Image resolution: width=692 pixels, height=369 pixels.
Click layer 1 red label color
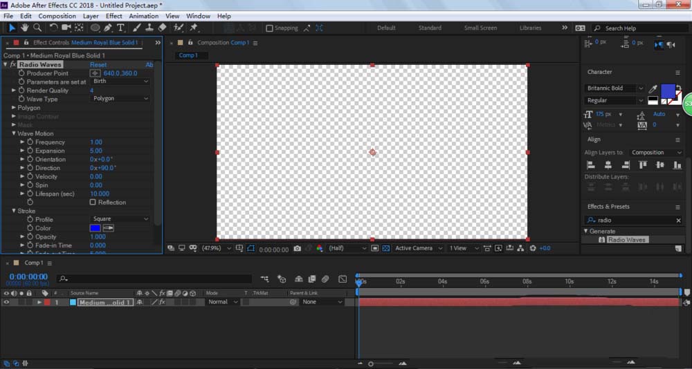point(47,303)
